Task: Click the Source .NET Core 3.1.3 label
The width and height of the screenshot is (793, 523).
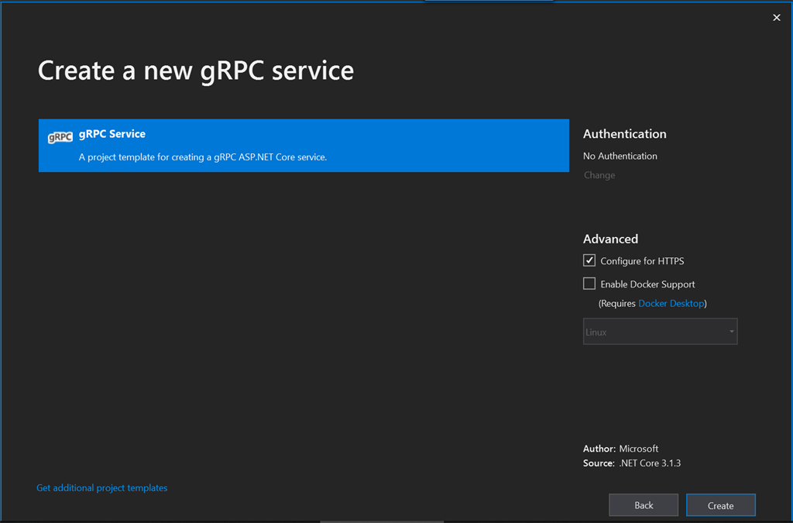Action: click(x=632, y=463)
